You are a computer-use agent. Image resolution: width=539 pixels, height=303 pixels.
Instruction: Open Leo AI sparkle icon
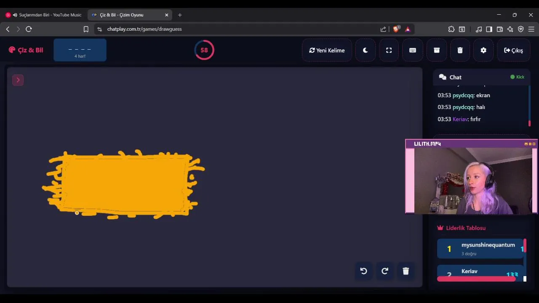[510, 29]
